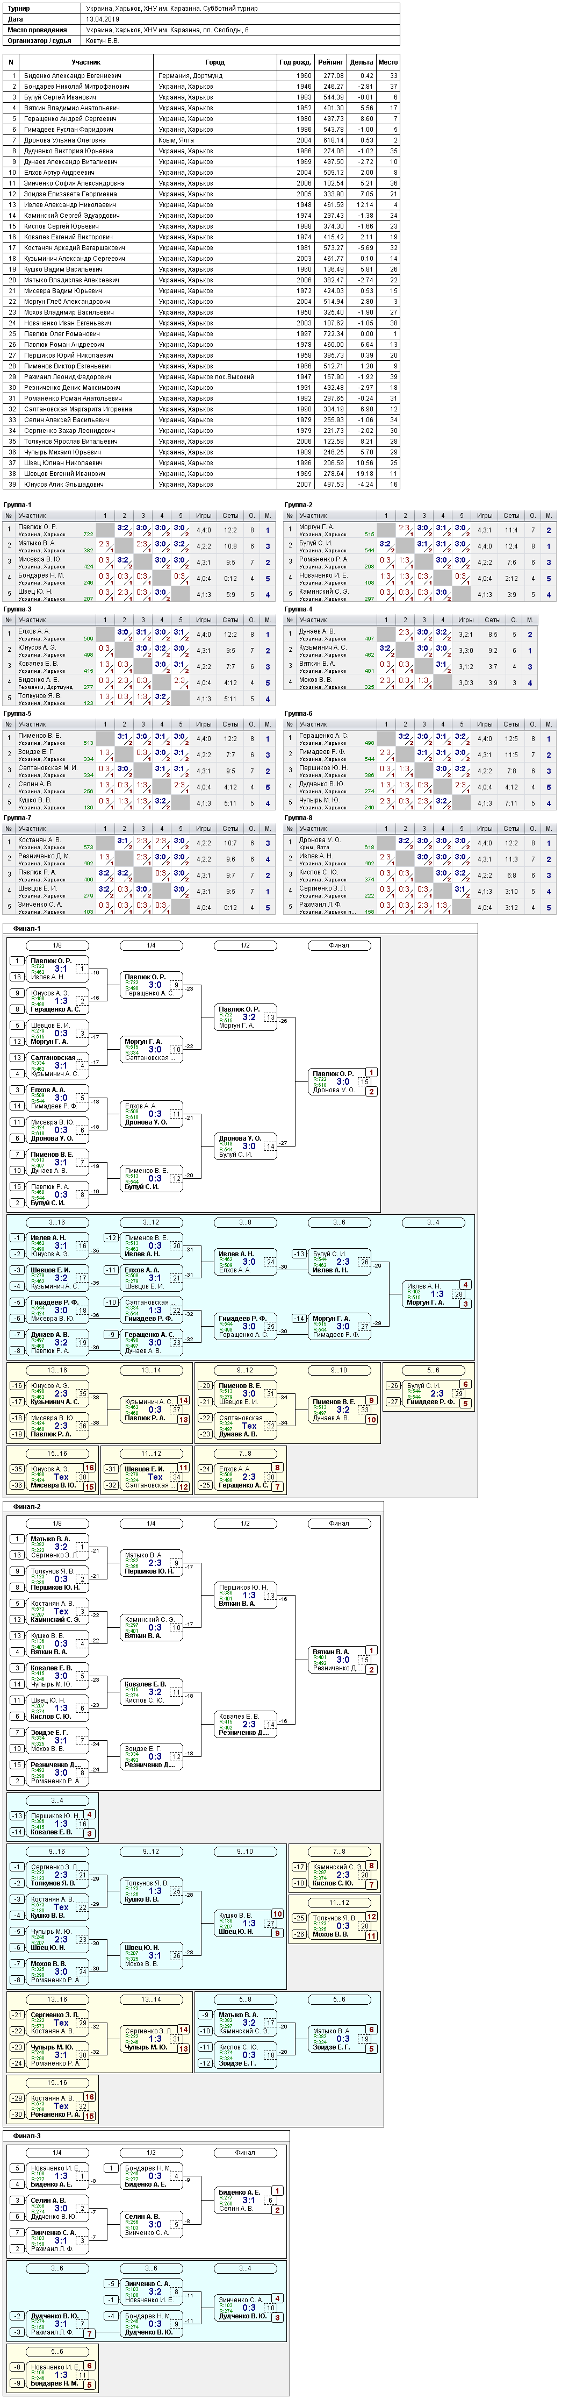Select participant Дунаев Александр Витальевич
This screenshot has width=562, height=2399.
pyautogui.click(x=71, y=162)
